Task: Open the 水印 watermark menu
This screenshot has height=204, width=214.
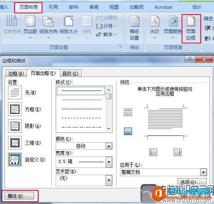Action: pos(154,27)
